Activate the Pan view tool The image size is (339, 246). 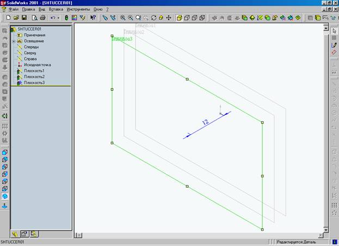tap(169, 18)
